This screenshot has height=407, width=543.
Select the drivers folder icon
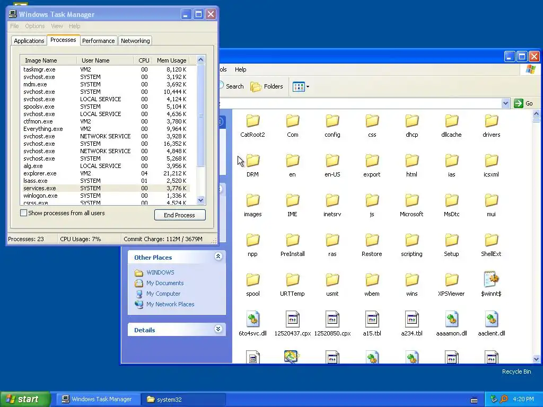coord(492,121)
